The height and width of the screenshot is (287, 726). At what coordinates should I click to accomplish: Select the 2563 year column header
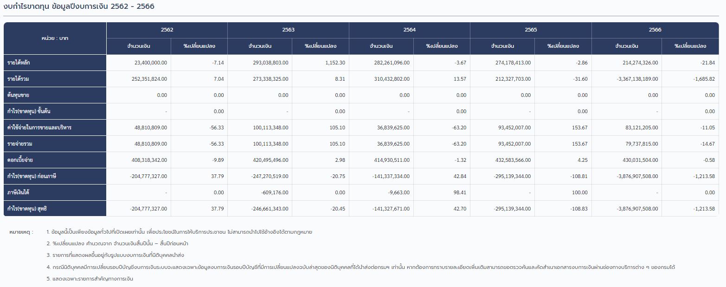pos(288,30)
